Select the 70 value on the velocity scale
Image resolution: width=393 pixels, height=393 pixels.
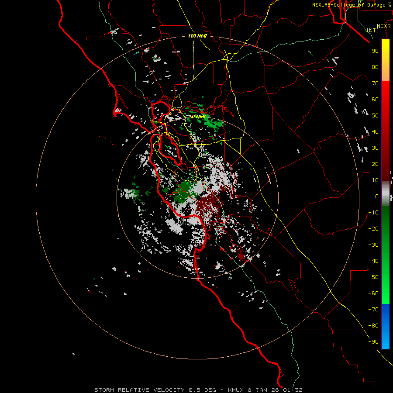[x=375, y=83]
